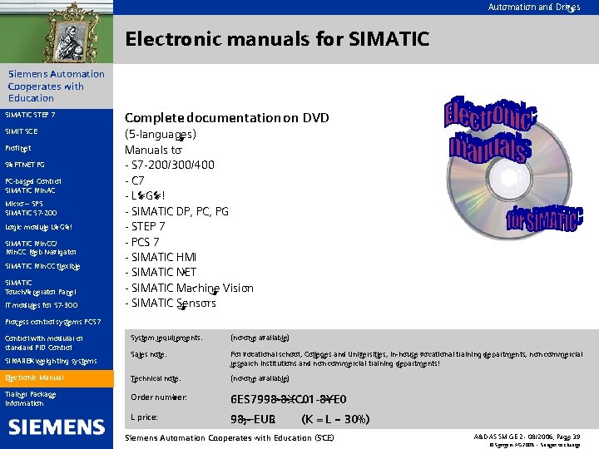Select SIMIT SCE in the sidebar
Viewport: 599px width, 449px height.
(x=22, y=131)
